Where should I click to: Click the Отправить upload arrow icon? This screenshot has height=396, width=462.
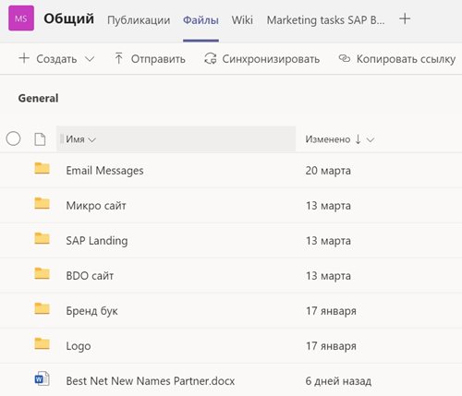tap(118, 59)
